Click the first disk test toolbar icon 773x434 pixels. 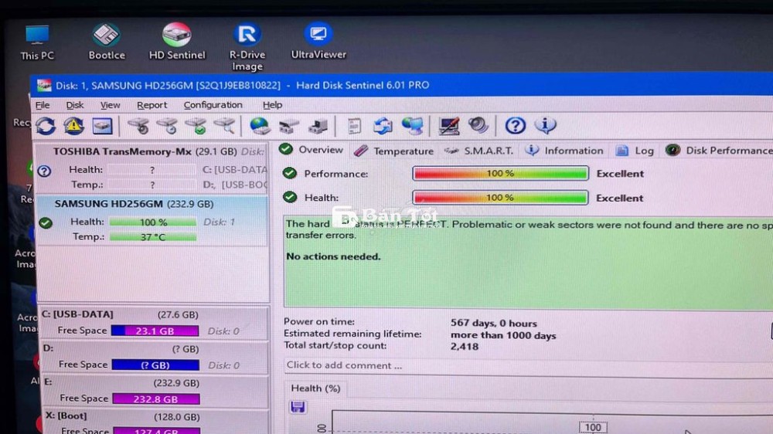(138, 126)
